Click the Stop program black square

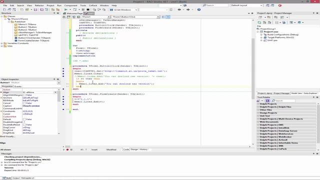(x=88, y=9)
